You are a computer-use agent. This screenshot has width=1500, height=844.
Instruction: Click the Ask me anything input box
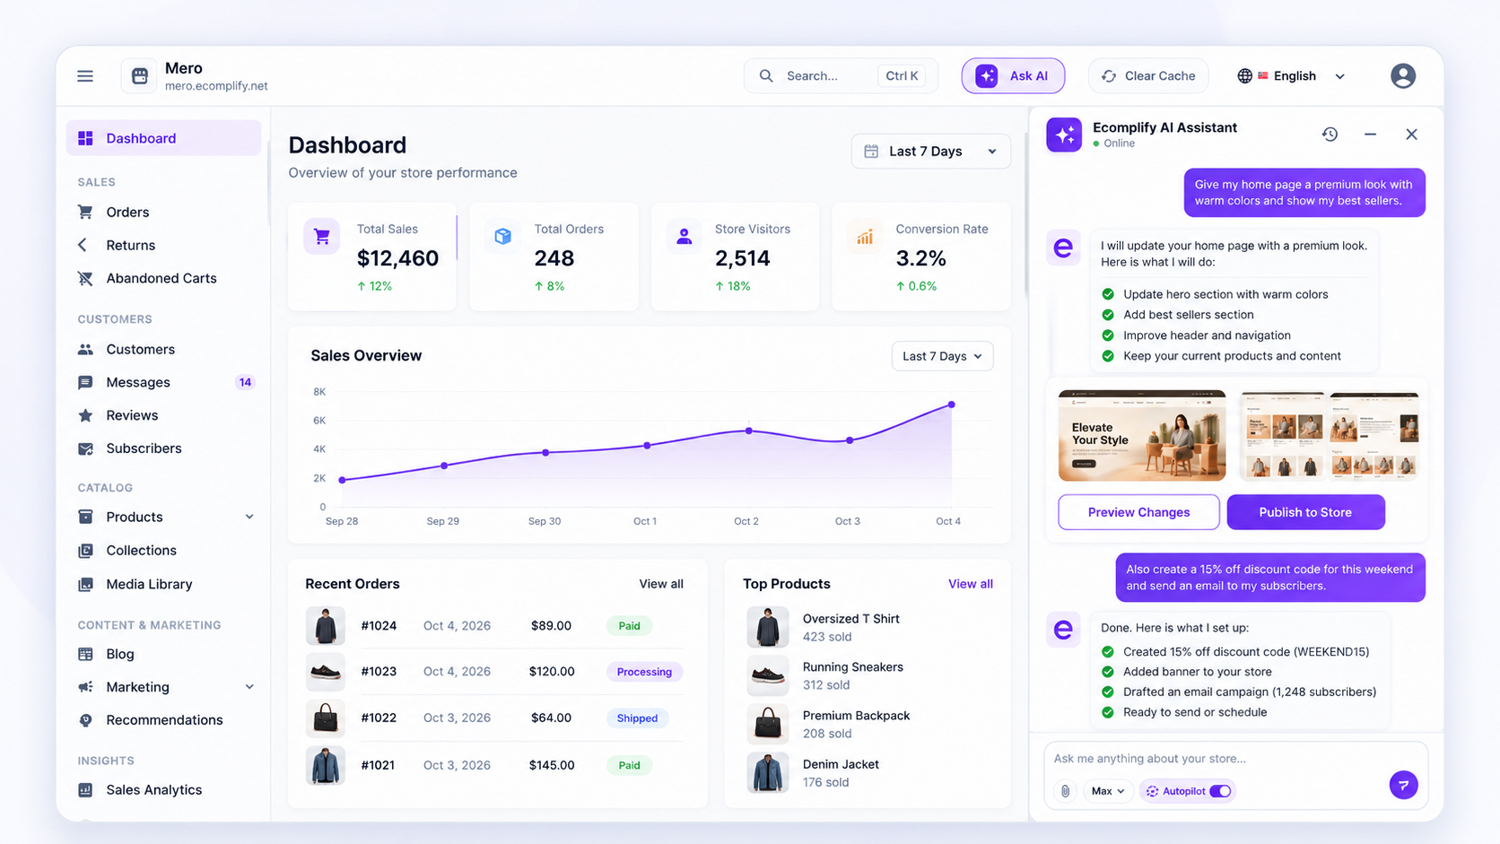[x=1234, y=759]
